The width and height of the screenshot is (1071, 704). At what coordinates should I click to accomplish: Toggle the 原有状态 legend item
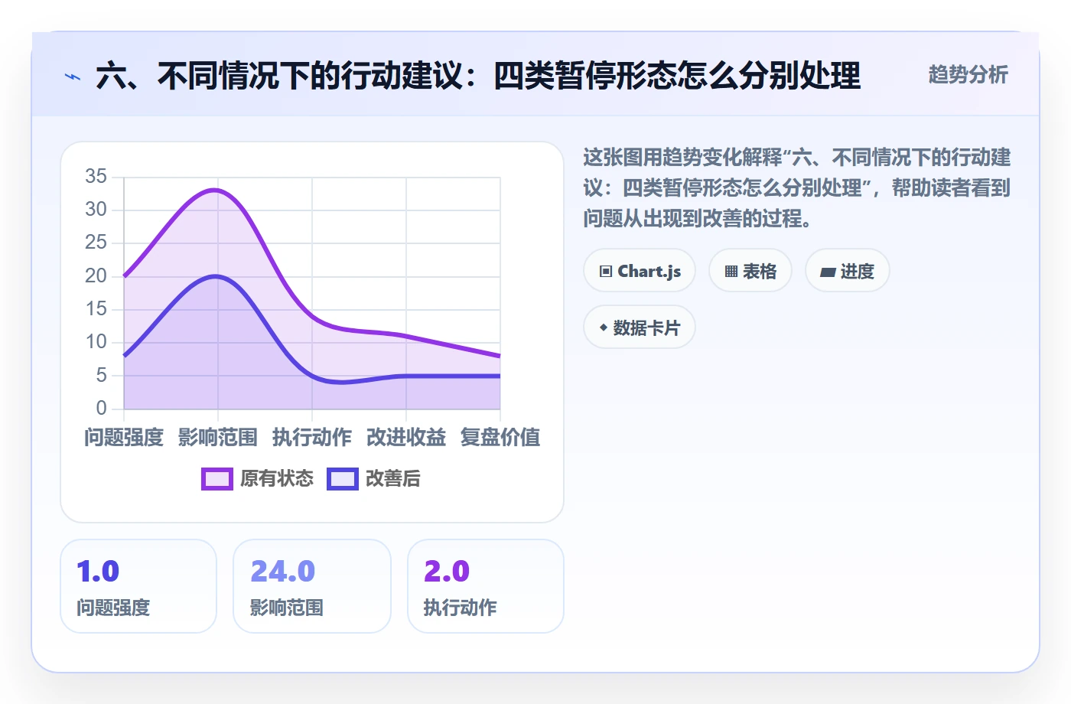point(258,479)
